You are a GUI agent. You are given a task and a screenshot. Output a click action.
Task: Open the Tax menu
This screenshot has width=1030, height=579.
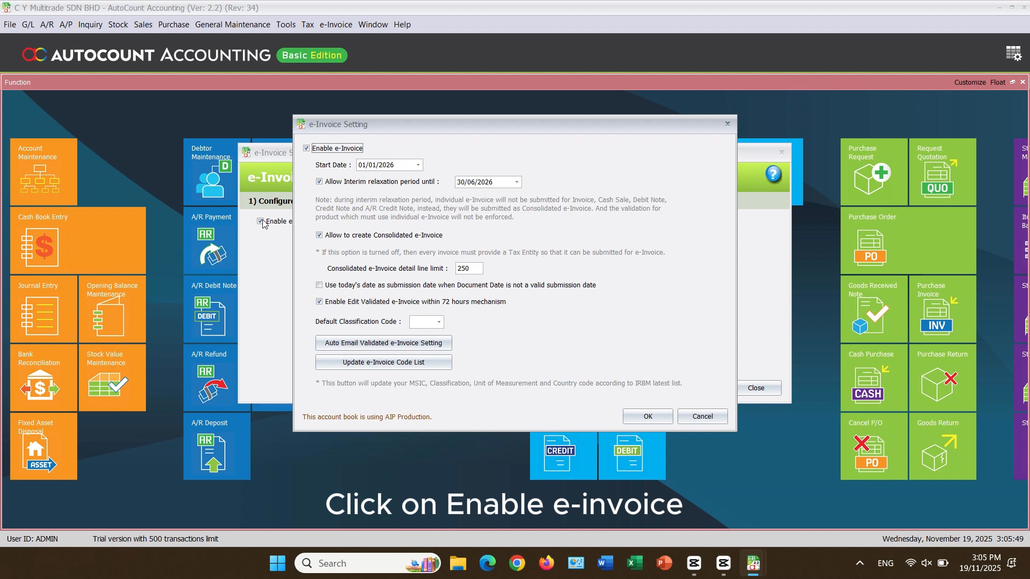tap(307, 25)
